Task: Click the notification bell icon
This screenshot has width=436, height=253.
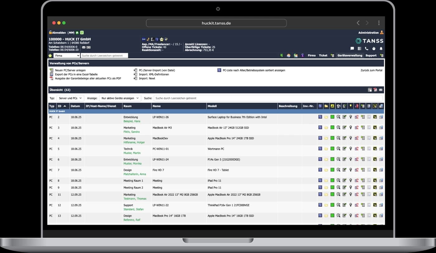Action: click(x=381, y=49)
